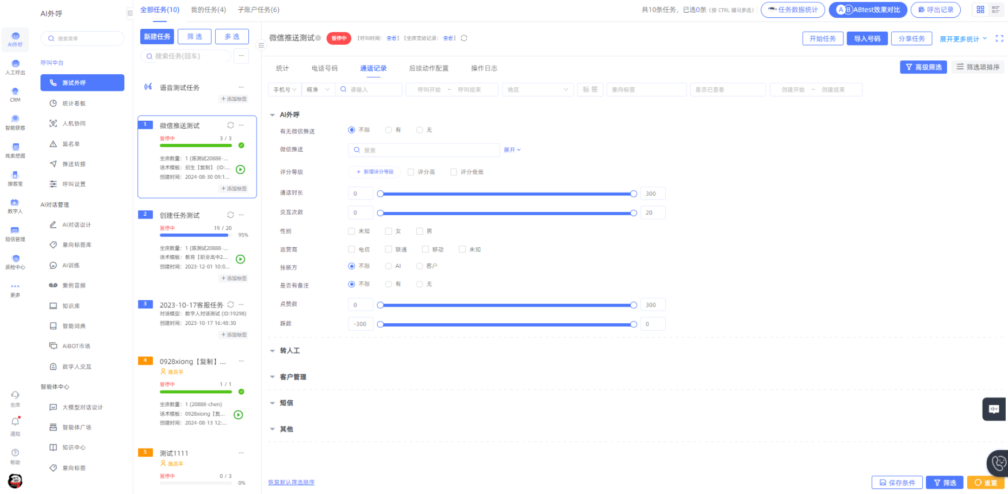
Task: Click the fullscreen expand icon
Action: (x=999, y=39)
